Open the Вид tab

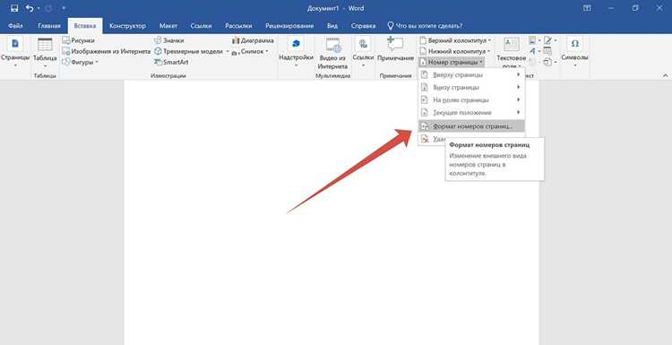coord(332,26)
